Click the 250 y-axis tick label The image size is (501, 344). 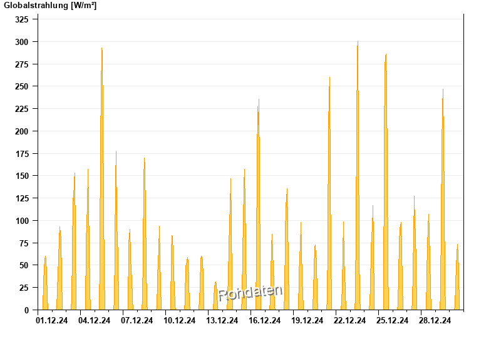tap(22, 86)
